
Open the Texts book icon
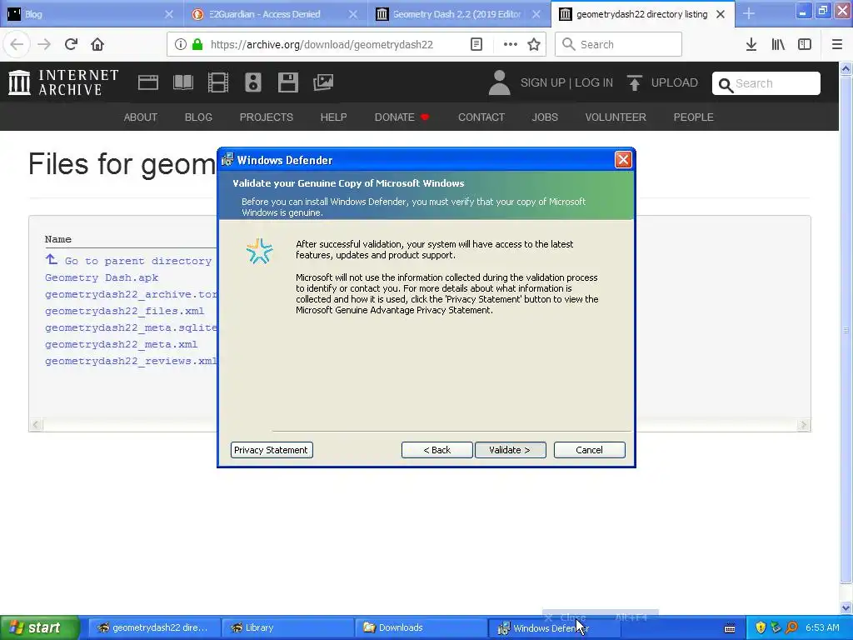click(x=182, y=82)
